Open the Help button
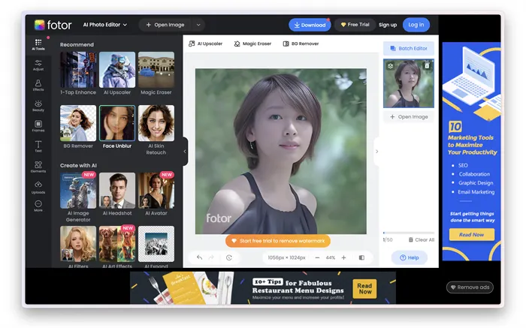 point(410,257)
